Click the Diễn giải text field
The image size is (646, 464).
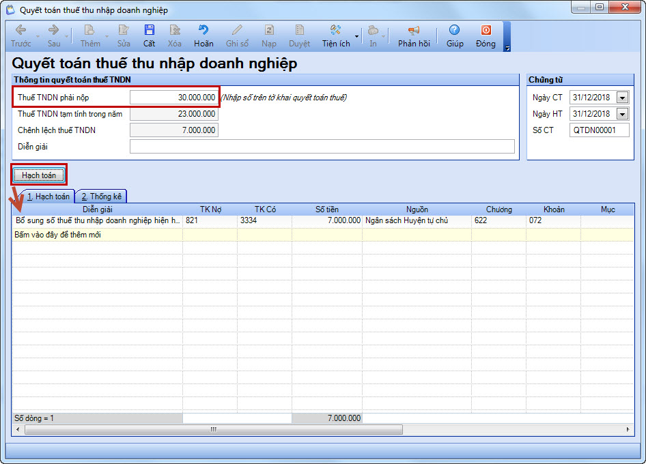(x=322, y=147)
